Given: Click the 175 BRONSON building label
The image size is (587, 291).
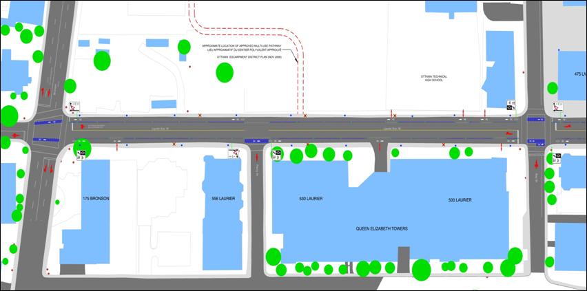Looking at the screenshot, I should click(96, 199).
